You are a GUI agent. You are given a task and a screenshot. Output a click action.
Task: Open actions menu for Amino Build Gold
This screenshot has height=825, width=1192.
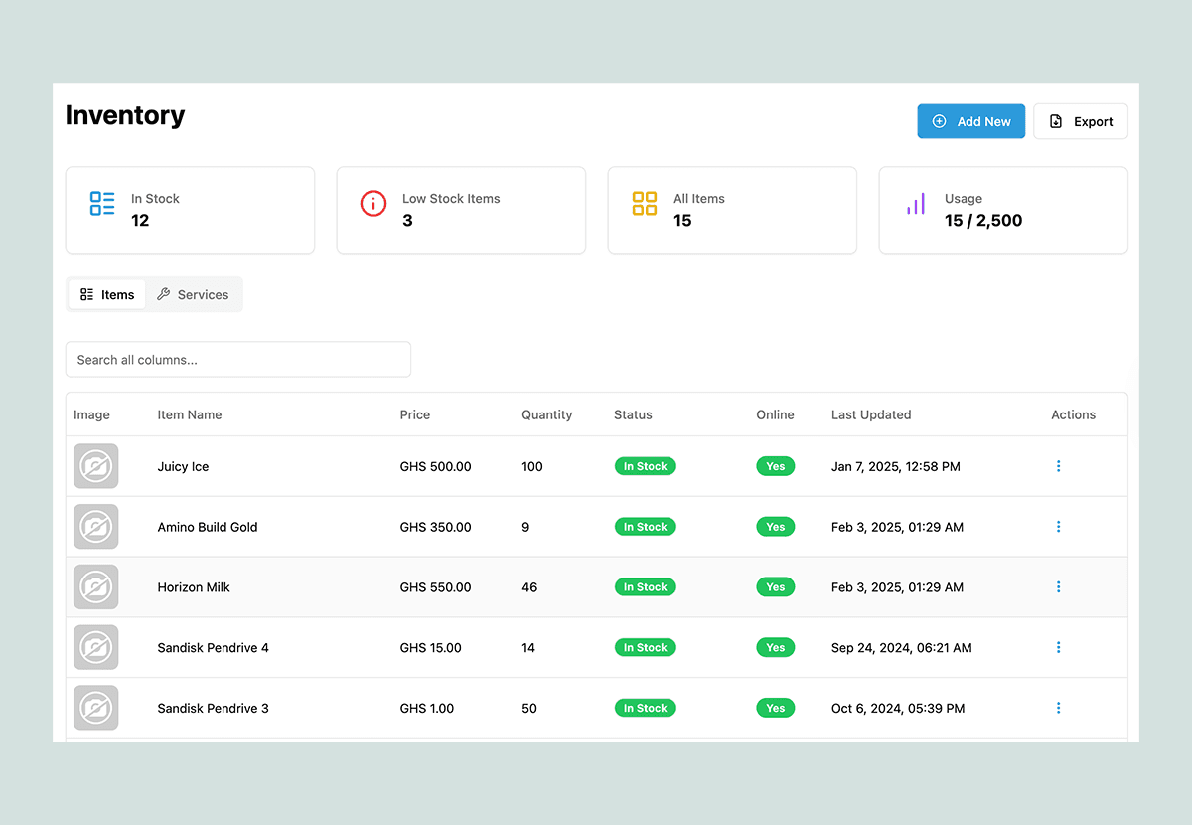(x=1058, y=527)
